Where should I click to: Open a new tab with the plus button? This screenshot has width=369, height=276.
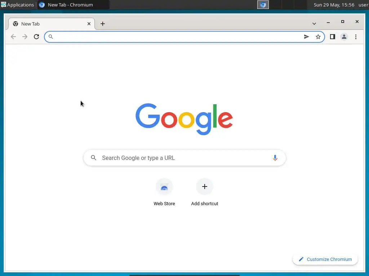coord(103,24)
